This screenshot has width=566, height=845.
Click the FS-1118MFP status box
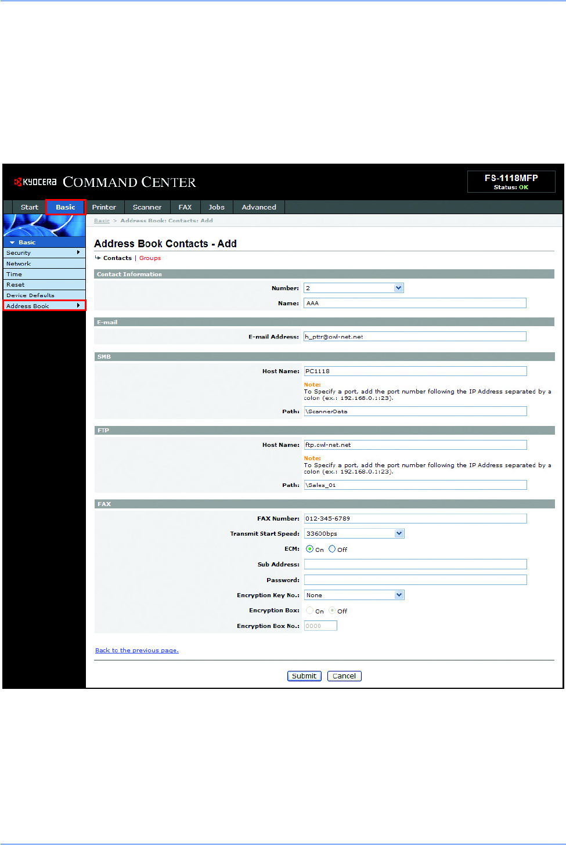511,182
